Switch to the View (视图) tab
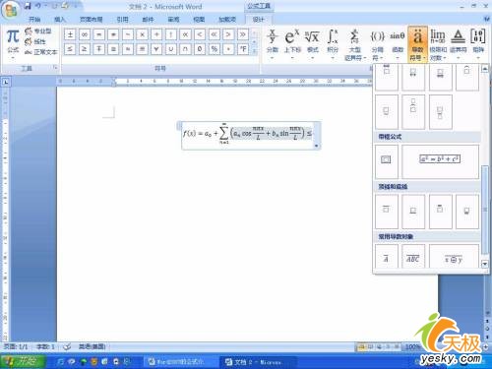Screen dimensions: 492x369 tap(199, 20)
